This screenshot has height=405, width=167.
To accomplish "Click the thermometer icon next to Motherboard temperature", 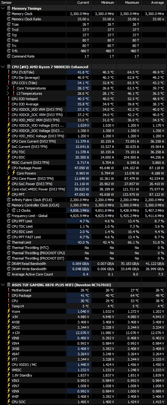I will point(9,290).
